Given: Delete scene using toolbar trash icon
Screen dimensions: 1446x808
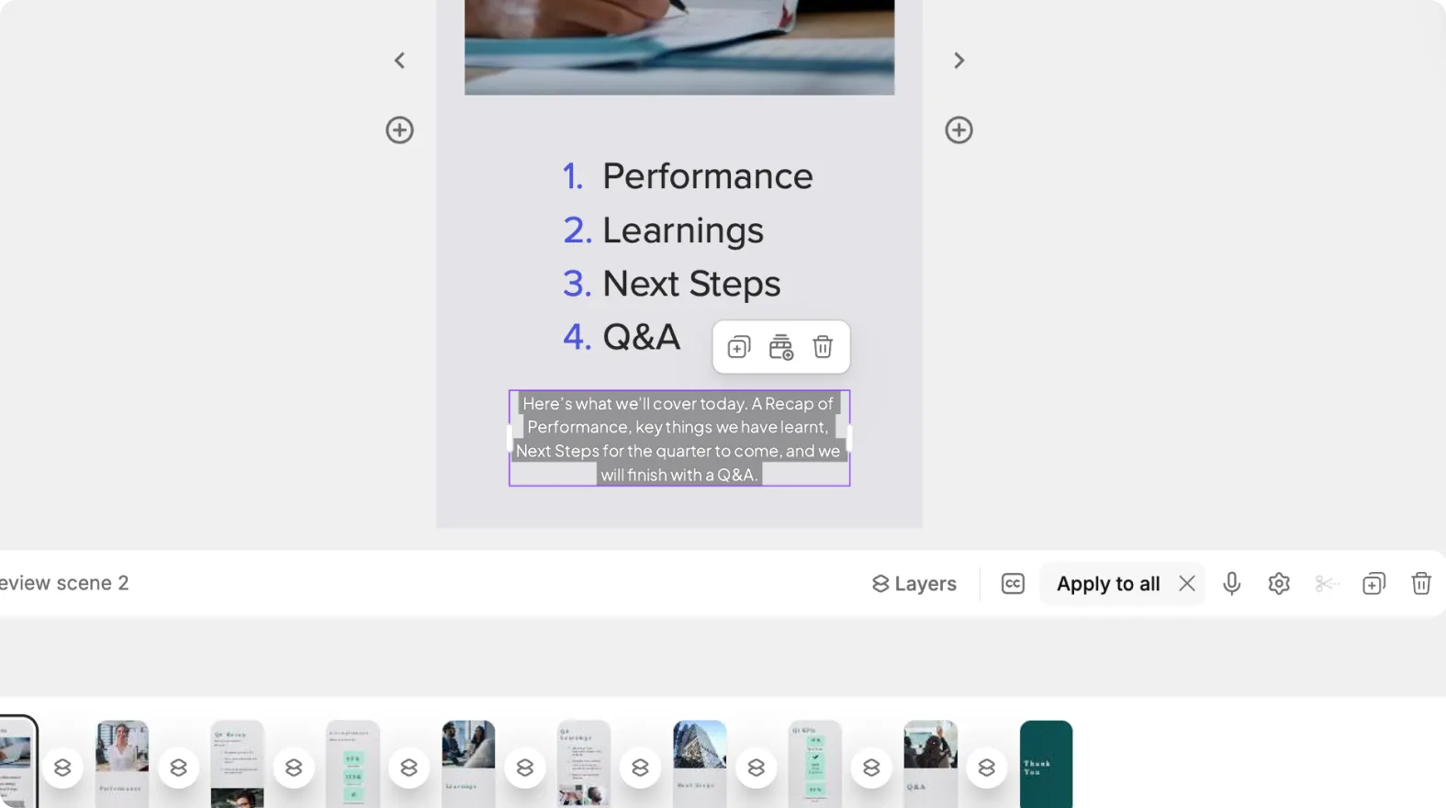Looking at the screenshot, I should click(1421, 584).
